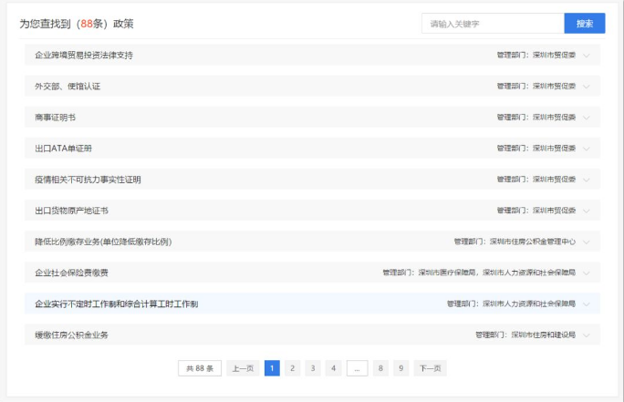Click the blue 搜索 button
This screenshot has height=402, width=624.
point(584,24)
